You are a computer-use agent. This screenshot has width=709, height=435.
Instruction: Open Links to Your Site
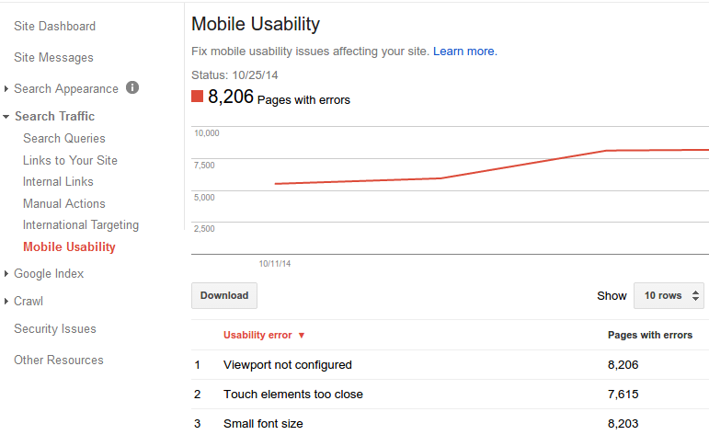coord(70,161)
